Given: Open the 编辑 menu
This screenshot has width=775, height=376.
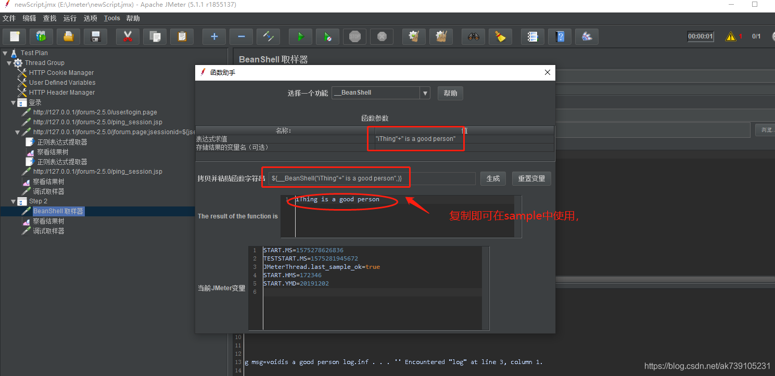Looking at the screenshot, I should click(30, 18).
